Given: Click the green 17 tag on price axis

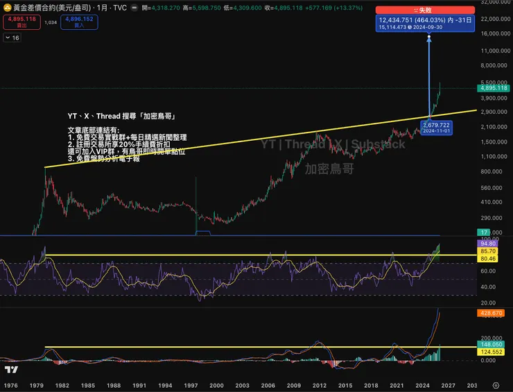Looking at the screenshot, I should (484, 232).
